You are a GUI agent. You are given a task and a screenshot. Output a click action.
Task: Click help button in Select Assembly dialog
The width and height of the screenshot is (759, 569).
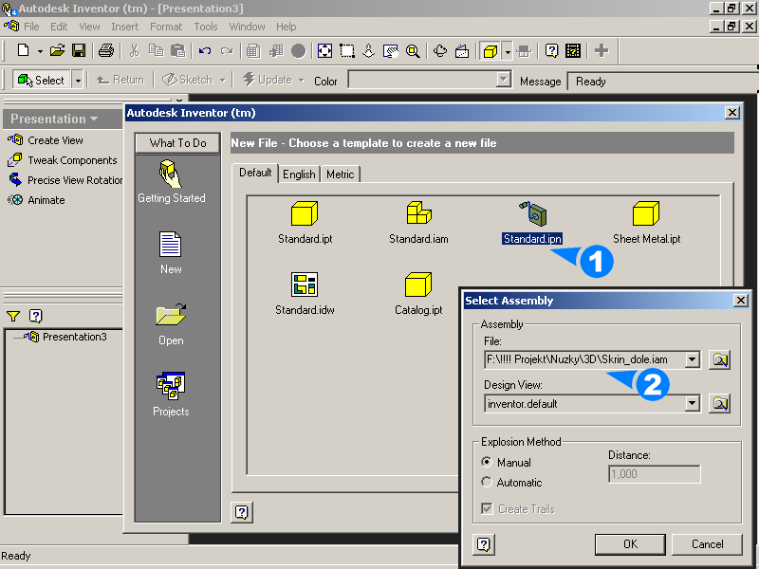pos(484,544)
